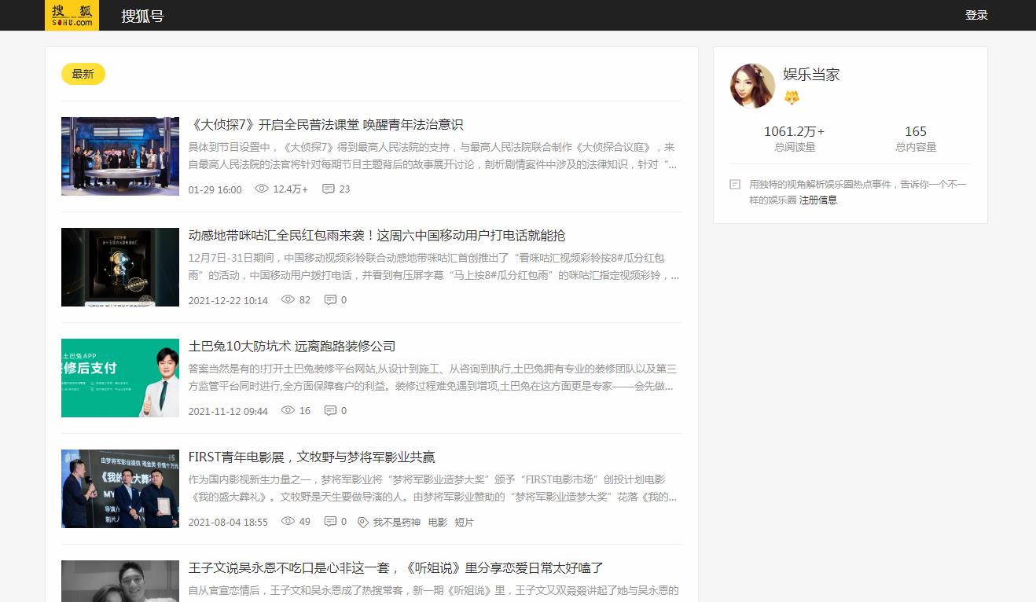The width and height of the screenshot is (1036, 602).
Task: Open 注册信息 link in profile card
Action: pyautogui.click(x=818, y=200)
